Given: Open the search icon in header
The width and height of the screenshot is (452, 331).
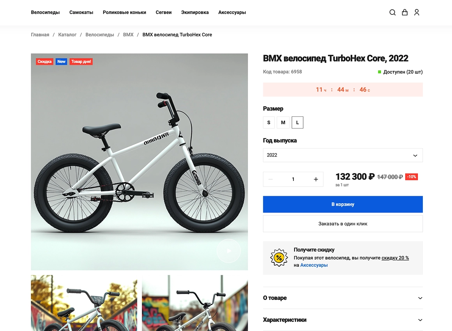Looking at the screenshot, I should [392, 12].
